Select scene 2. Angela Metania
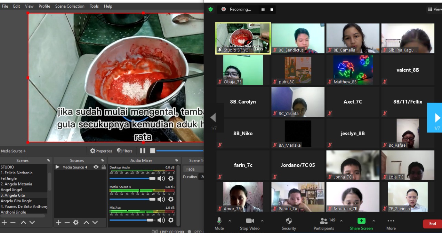 (23, 184)
